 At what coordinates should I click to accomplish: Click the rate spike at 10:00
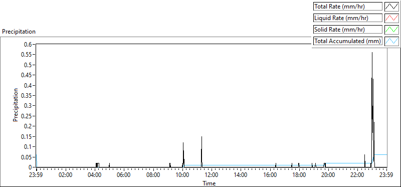pos(183,155)
